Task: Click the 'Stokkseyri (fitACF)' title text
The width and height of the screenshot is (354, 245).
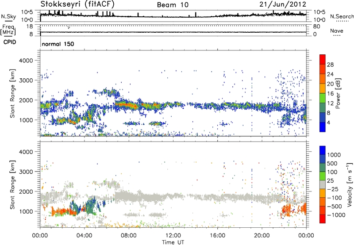Action: tap(77, 4)
